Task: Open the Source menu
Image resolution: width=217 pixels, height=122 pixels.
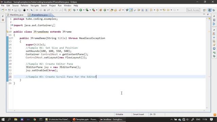Action: point(15,5)
